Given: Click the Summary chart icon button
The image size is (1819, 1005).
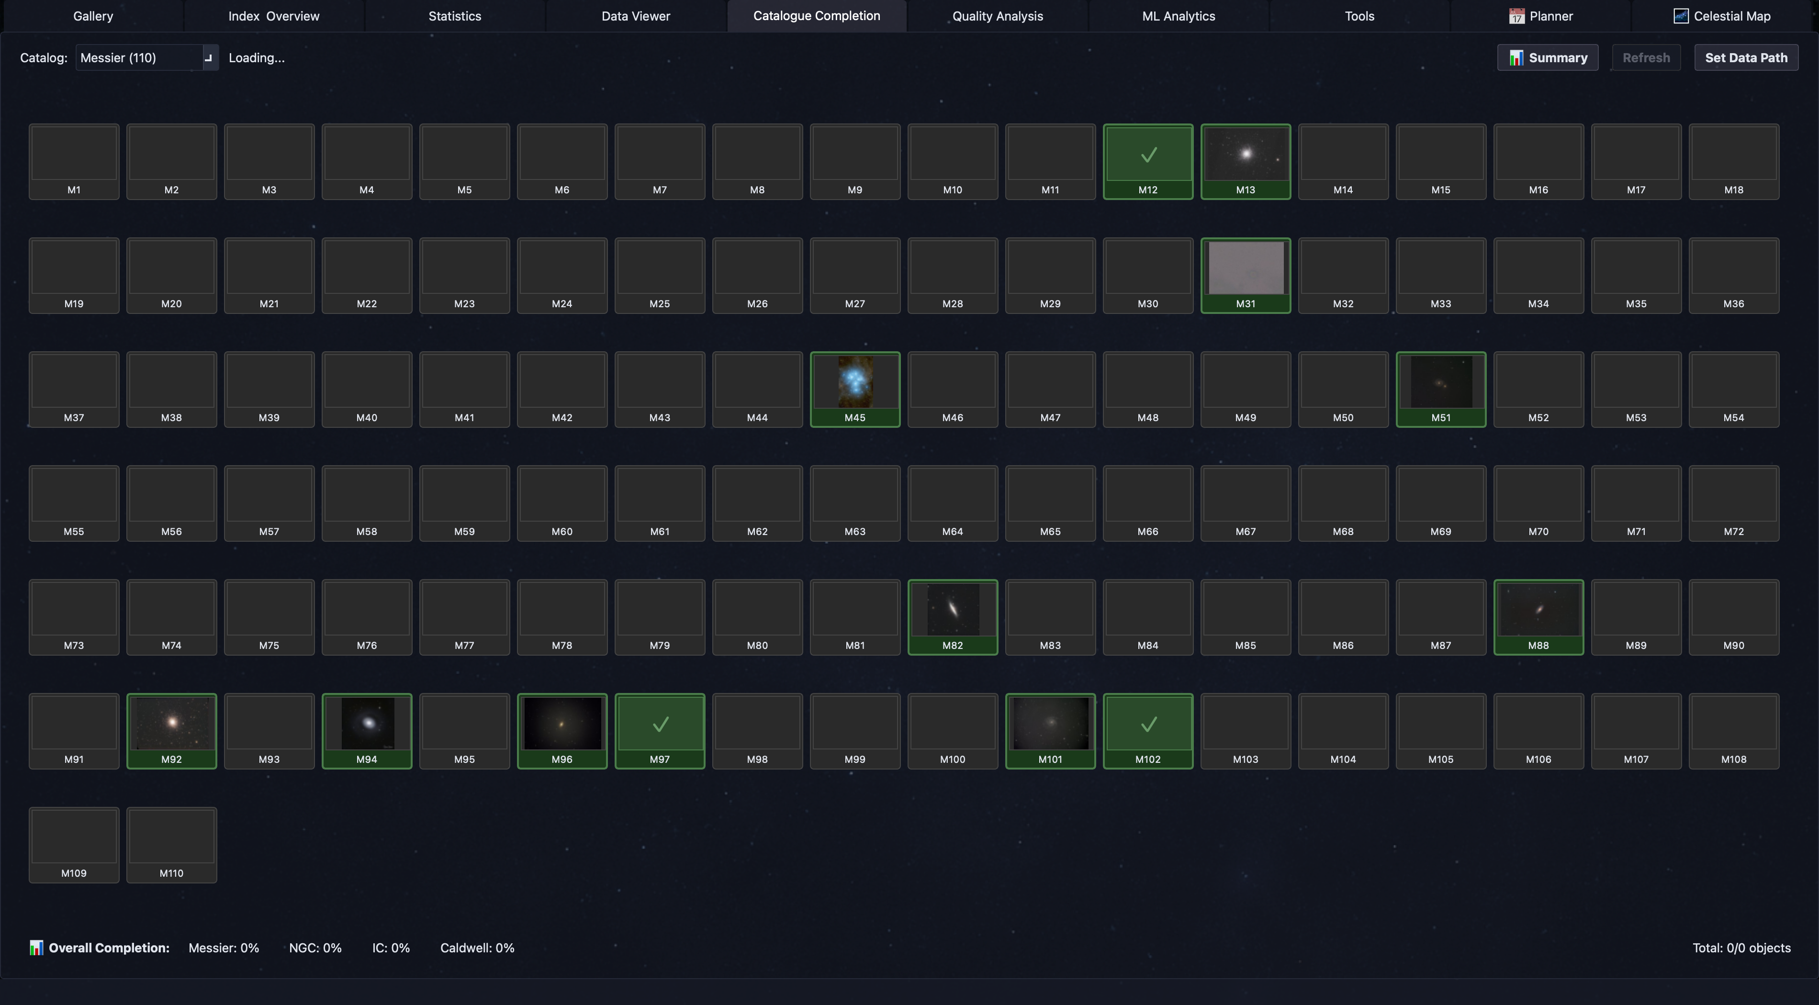Looking at the screenshot, I should 1547,58.
